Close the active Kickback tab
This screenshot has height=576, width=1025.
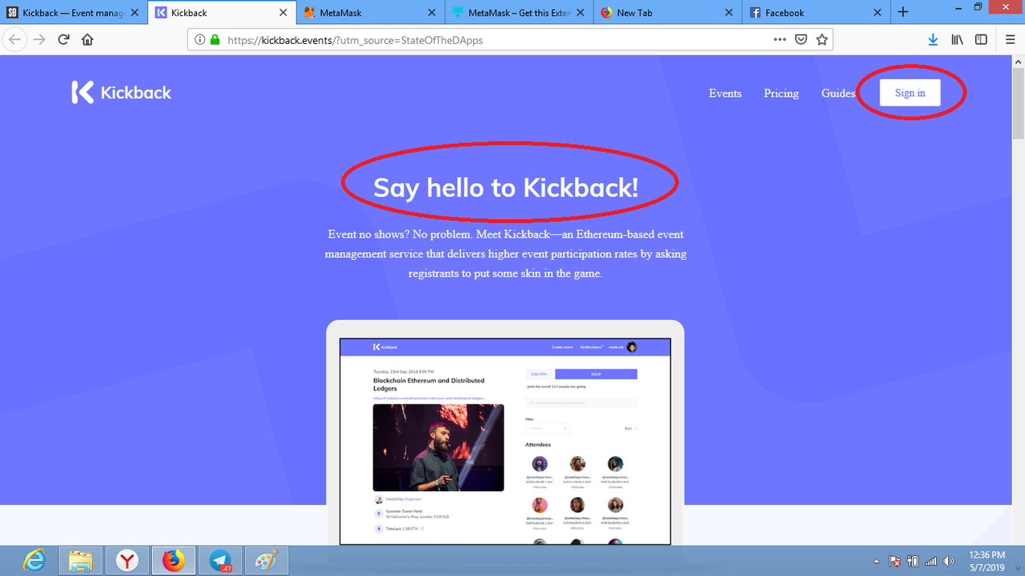click(283, 12)
